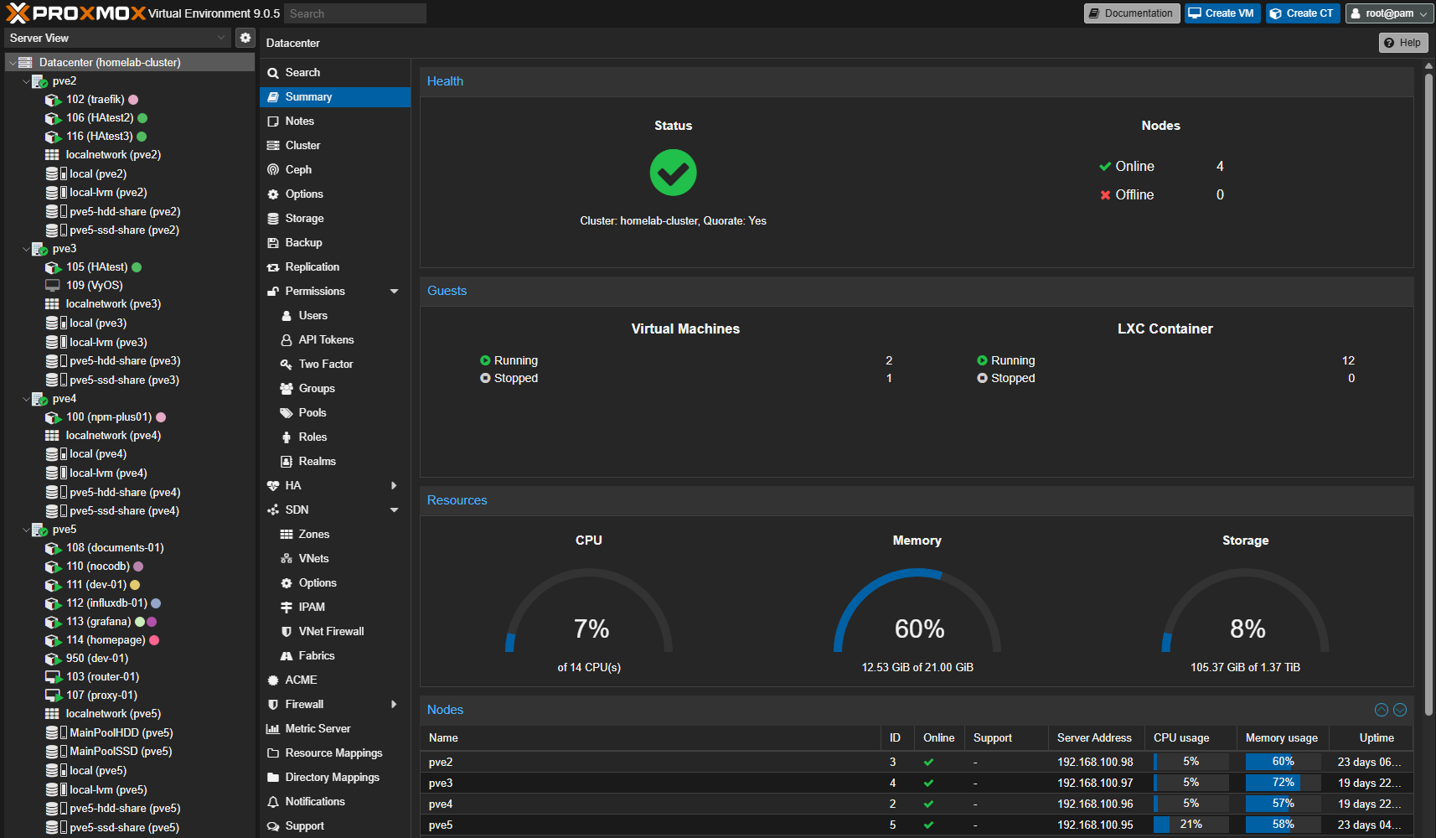Screen dimensions: 1436x838
Task: Open the Two Factor settings
Action: pyautogui.click(x=324, y=364)
